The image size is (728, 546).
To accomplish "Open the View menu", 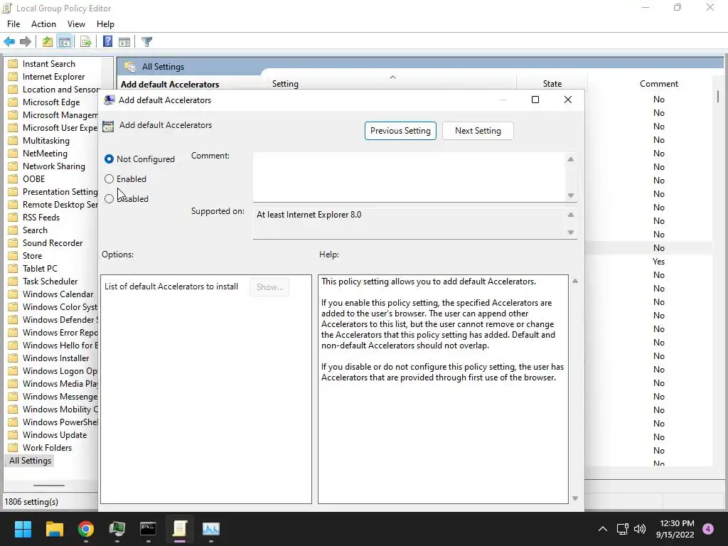I will coord(76,24).
